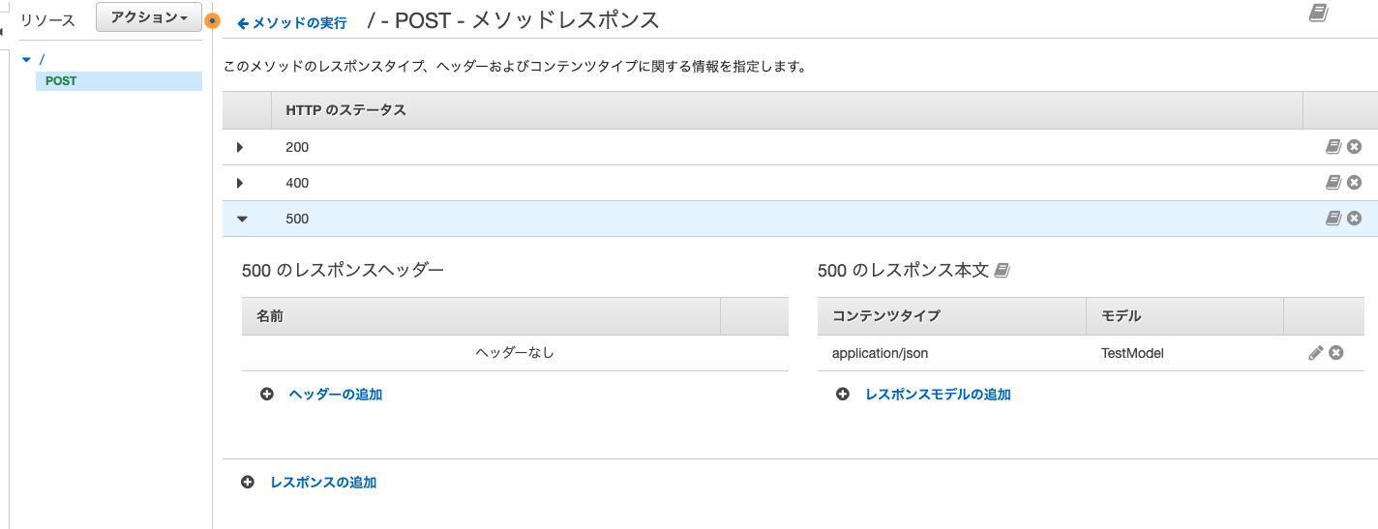Expand the 400 status row
The width and height of the screenshot is (1378, 529).
(x=239, y=183)
